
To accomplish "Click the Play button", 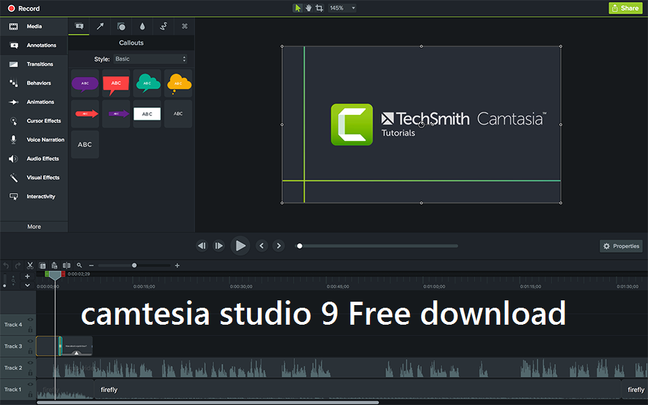I will click(x=240, y=246).
